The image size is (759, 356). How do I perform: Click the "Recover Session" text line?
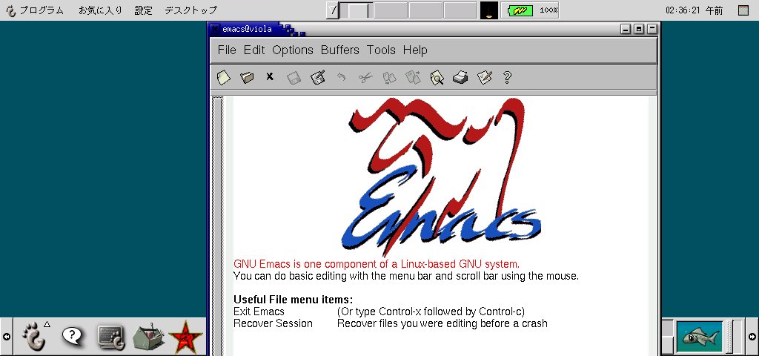pyautogui.click(x=273, y=323)
